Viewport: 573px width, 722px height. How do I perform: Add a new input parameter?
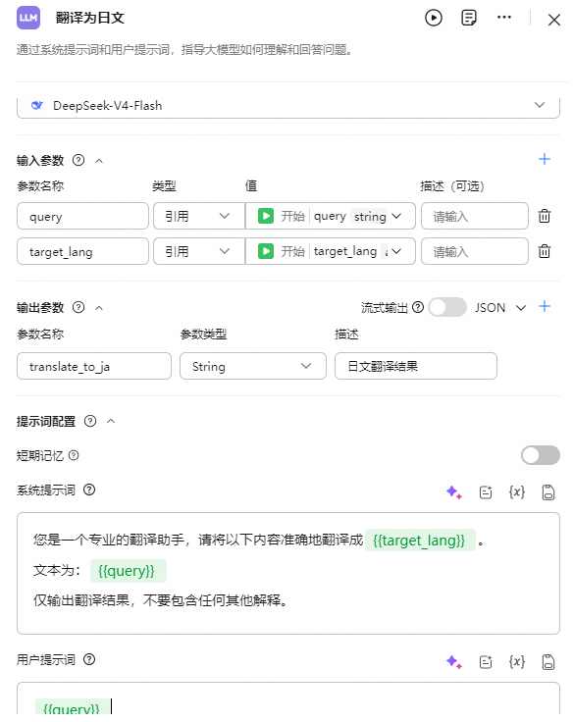545,159
